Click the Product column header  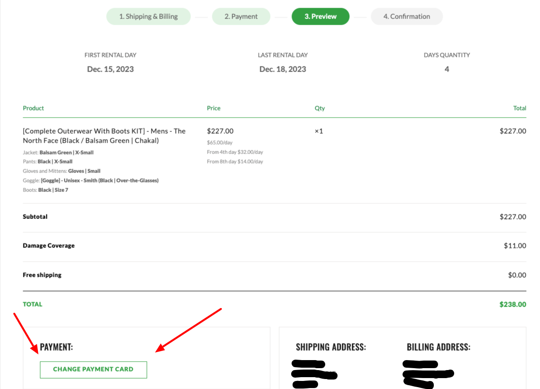click(x=33, y=108)
